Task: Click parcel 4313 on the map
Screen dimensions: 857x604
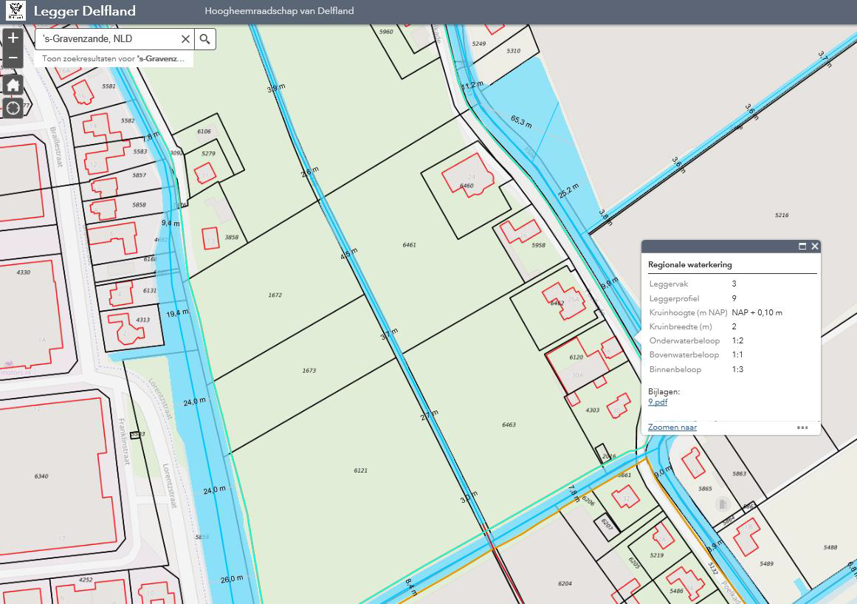Action: (x=142, y=320)
